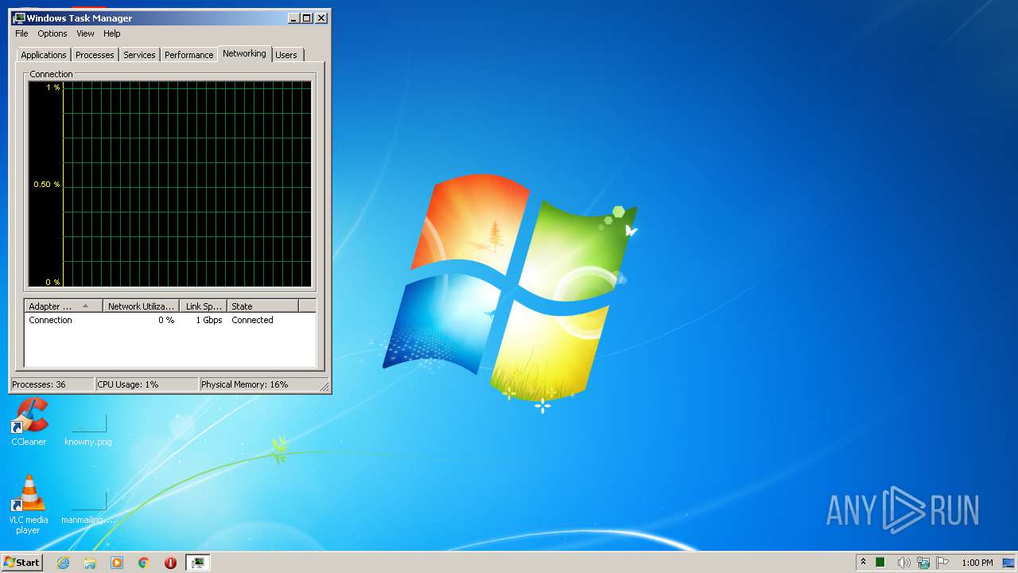Click the Task Manager resize grip
The height and width of the screenshot is (573, 1018).
pos(324,387)
